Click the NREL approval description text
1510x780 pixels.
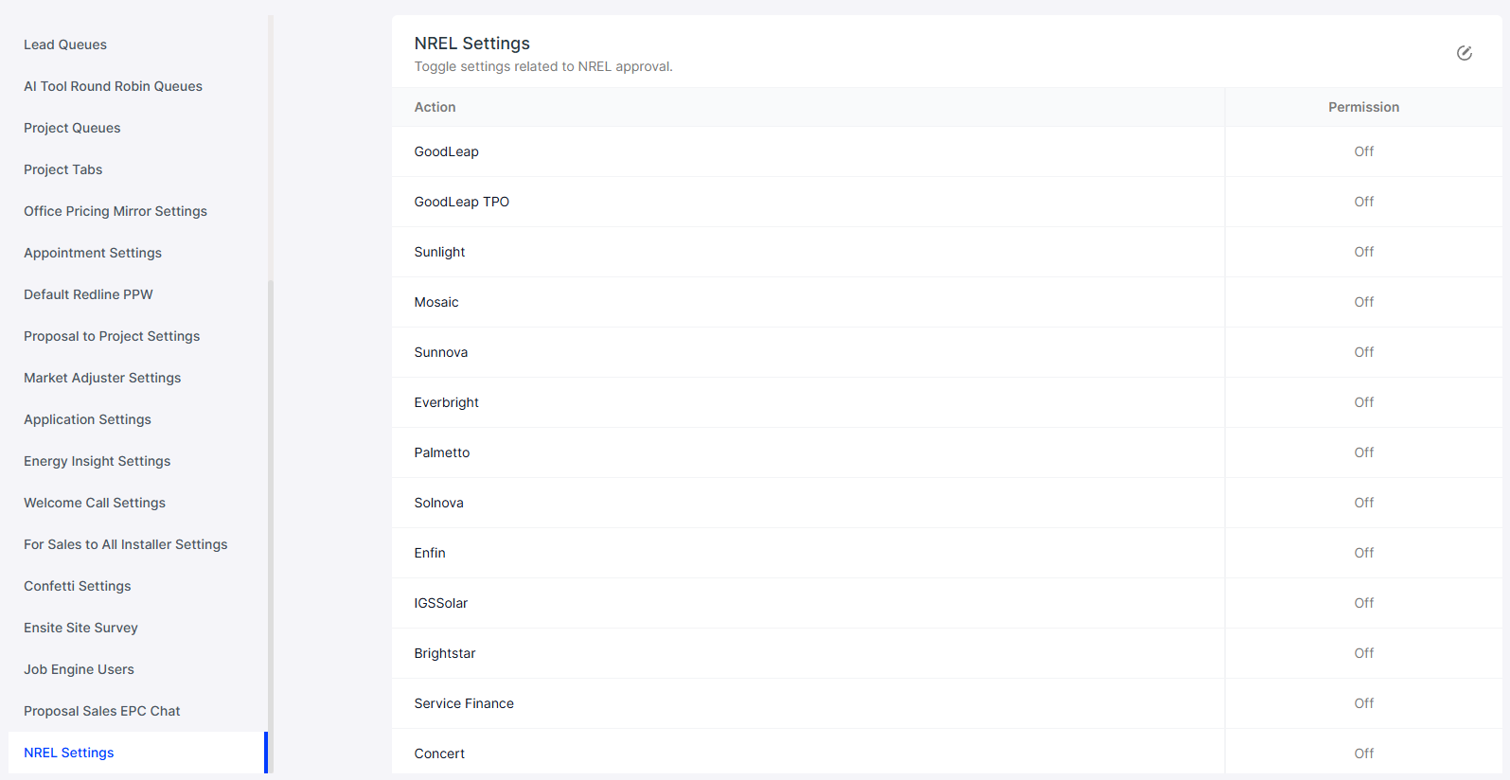coord(543,67)
